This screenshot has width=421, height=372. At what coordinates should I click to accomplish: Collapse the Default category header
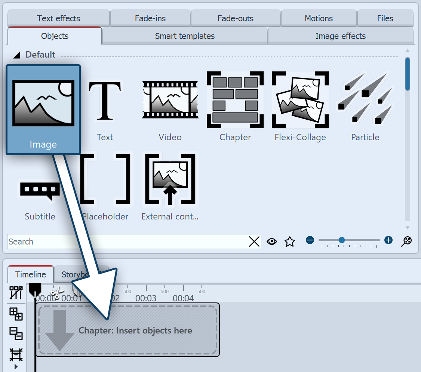(16, 55)
